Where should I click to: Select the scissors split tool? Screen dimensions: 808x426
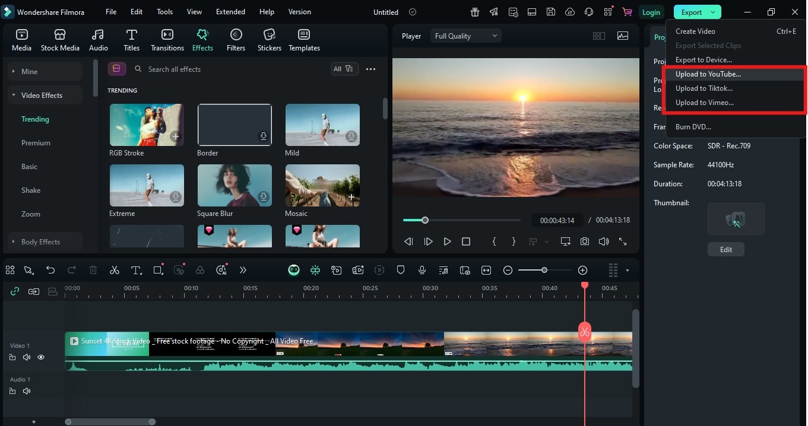[114, 270]
